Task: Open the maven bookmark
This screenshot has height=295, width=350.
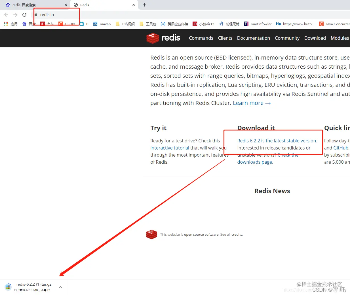Action: coord(102,24)
